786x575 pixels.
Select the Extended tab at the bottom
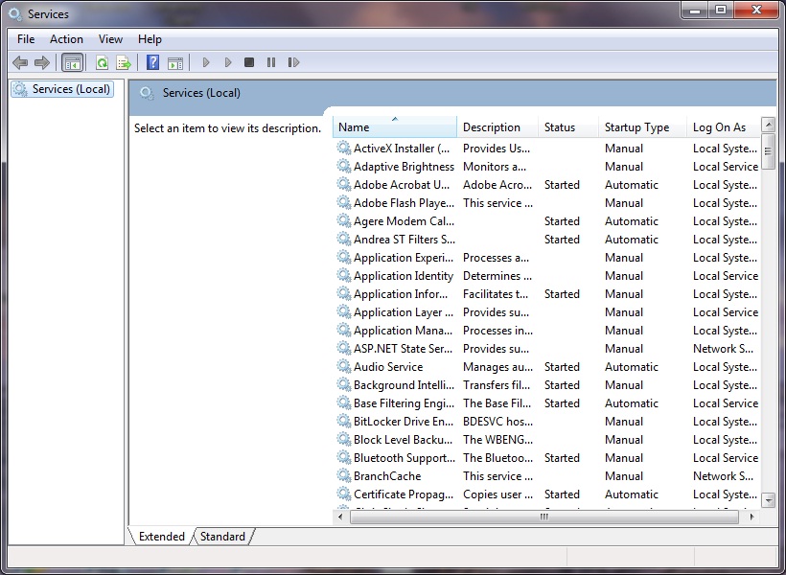pos(161,537)
